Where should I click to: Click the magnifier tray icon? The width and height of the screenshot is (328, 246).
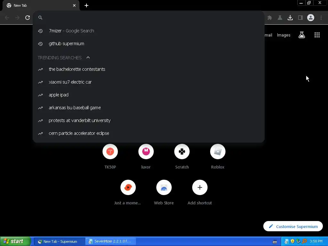304,241
